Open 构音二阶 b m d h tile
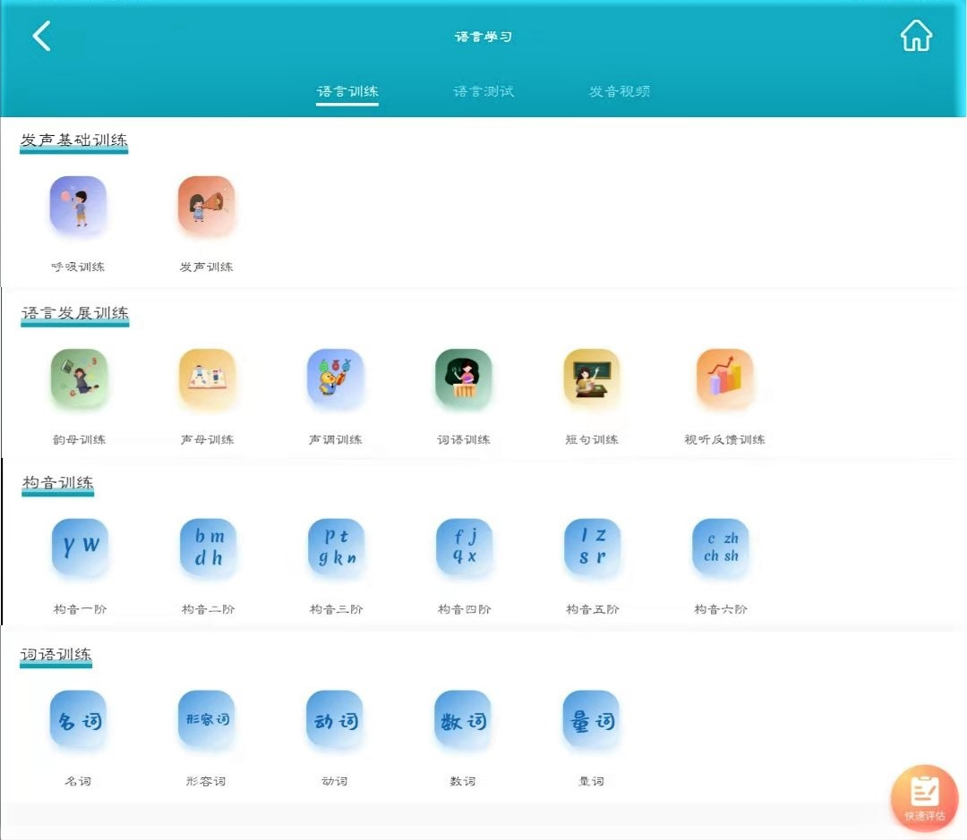Screen dimensions: 967x840 (x=207, y=547)
